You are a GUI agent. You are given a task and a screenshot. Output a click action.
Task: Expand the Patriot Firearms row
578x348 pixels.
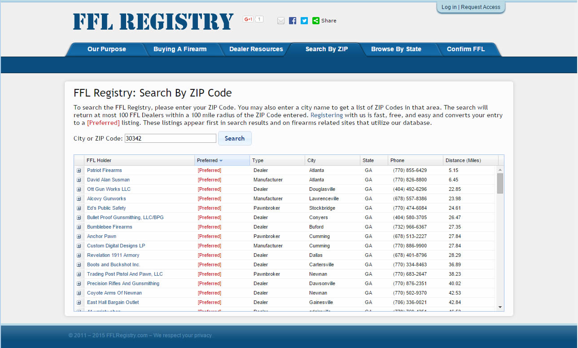click(79, 171)
